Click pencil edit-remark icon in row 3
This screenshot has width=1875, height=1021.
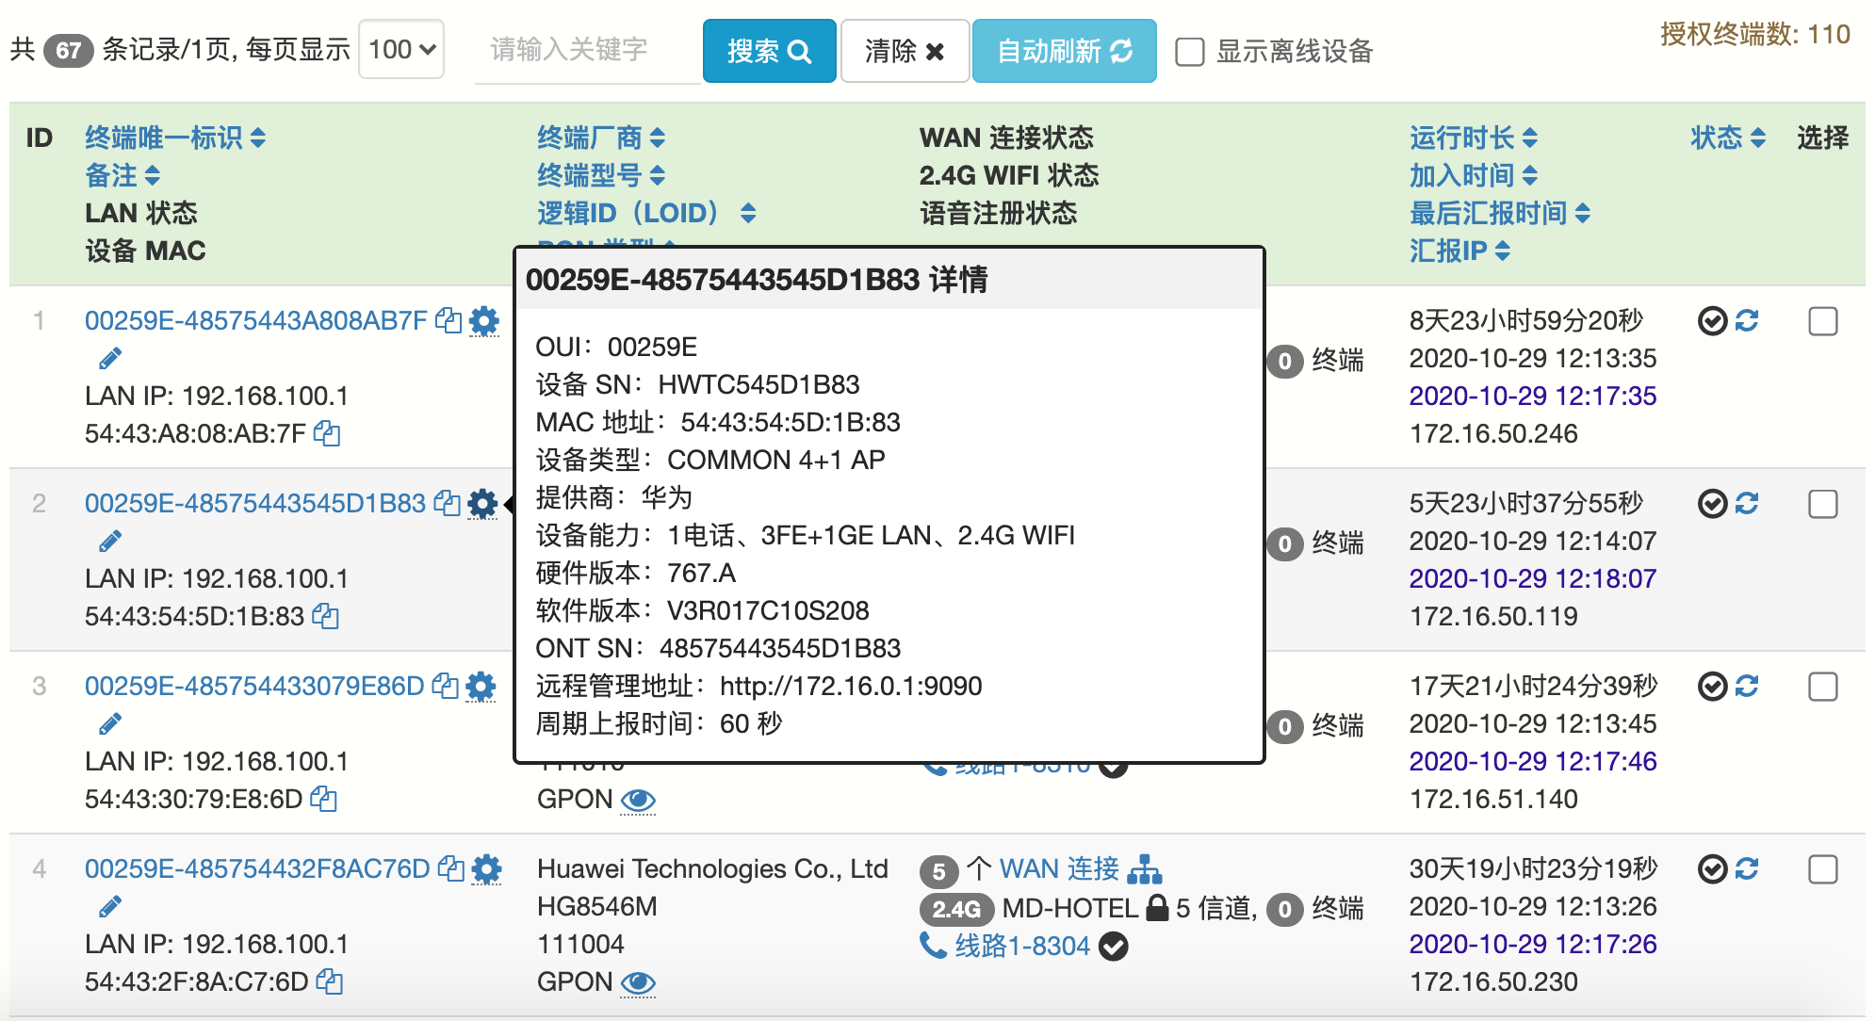coord(110,724)
